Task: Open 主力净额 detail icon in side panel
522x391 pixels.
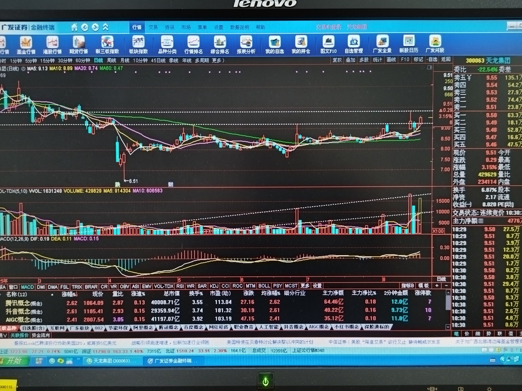Action: point(481,221)
